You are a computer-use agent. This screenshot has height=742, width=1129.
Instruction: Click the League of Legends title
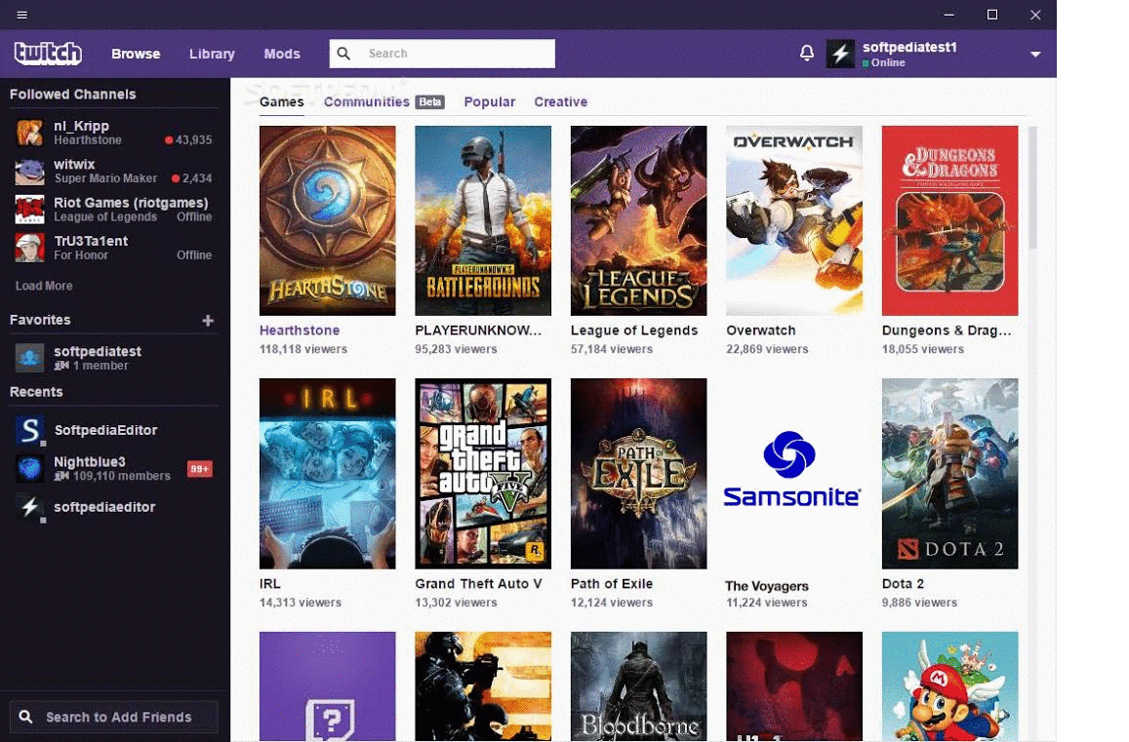click(634, 331)
